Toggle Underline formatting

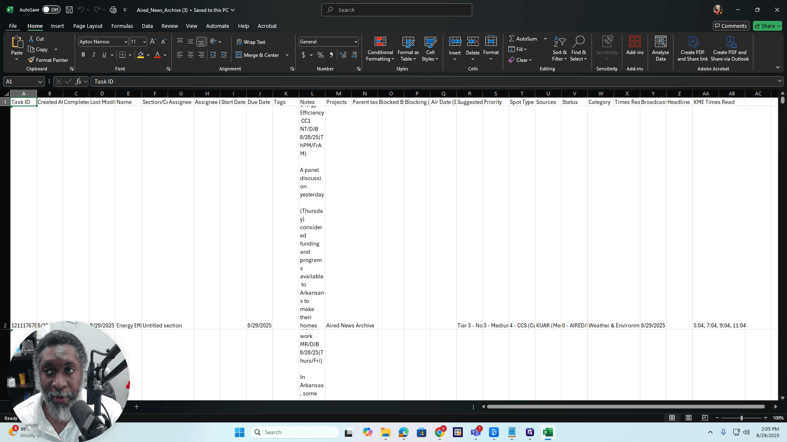tap(104, 55)
